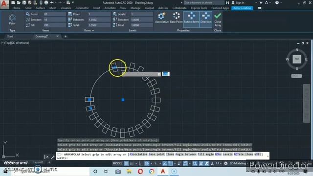Open the 3D Modeling workspace dropdown
Image resolution: width=313 pixels, height=176 pixels.
247,163
